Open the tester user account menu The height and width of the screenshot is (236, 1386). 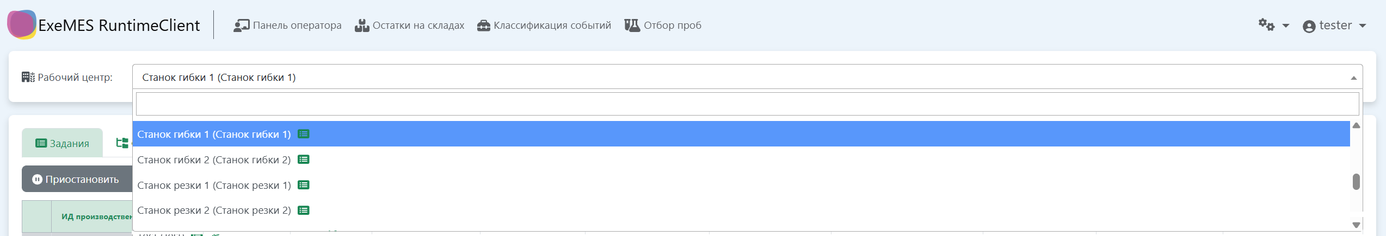pos(1334,25)
